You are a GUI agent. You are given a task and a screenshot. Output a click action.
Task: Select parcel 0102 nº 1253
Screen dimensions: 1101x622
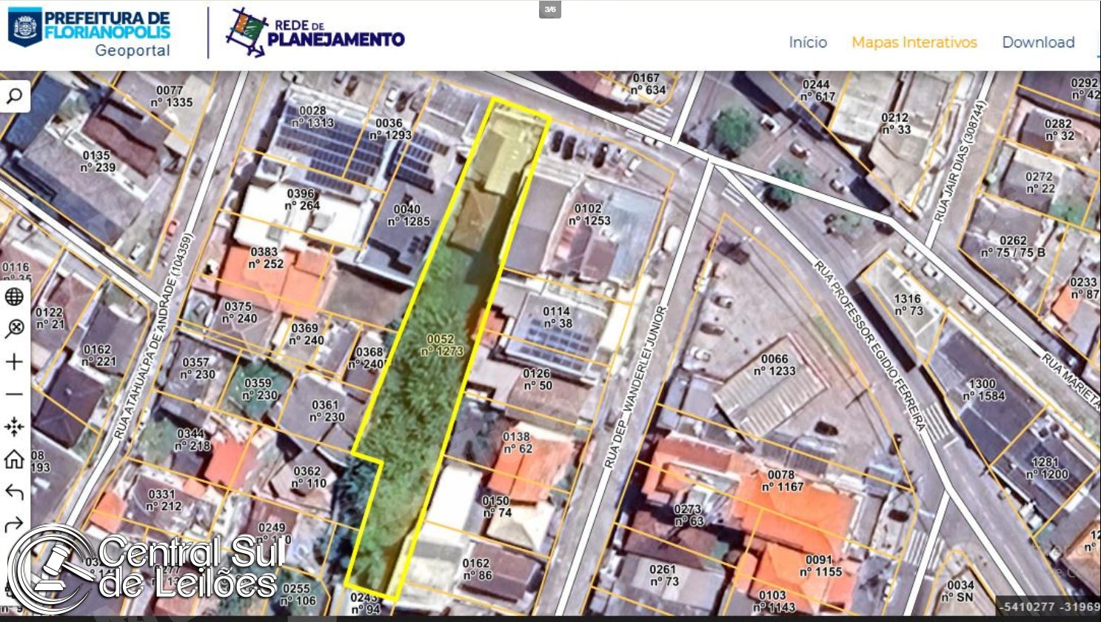tap(589, 215)
